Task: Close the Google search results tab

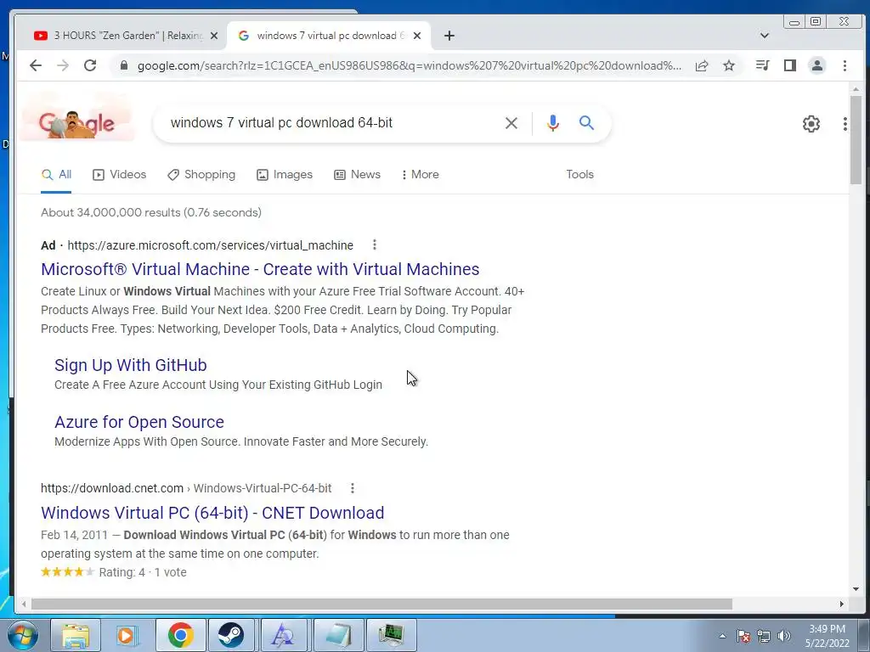Action: (x=417, y=36)
